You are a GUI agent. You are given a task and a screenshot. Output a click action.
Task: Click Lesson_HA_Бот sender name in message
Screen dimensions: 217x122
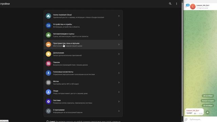point(193,110)
